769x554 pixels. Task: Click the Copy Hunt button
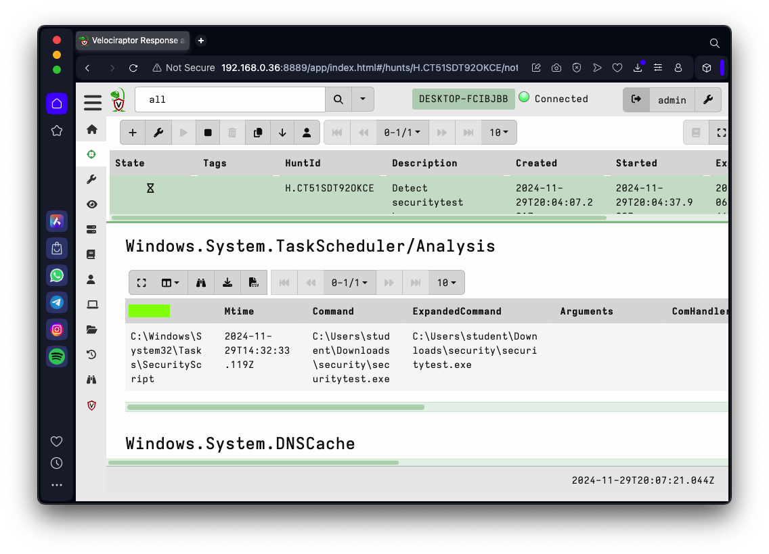point(257,133)
